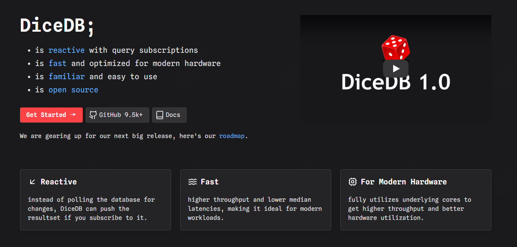The image size is (517, 247).
Task: Click the book icon beside Docs
Action: click(x=160, y=115)
